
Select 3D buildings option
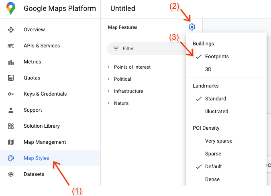(x=208, y=69)
